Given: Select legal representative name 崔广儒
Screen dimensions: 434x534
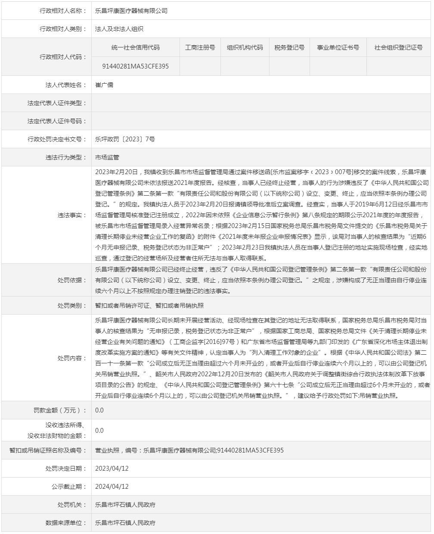Looking at the screenshot, I should click(104, 85).
